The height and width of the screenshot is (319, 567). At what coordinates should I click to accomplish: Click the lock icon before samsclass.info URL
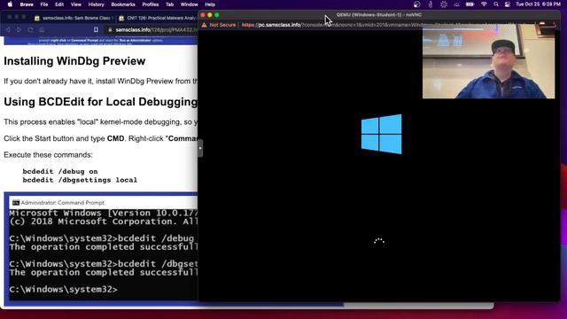(x=110, y=29)
